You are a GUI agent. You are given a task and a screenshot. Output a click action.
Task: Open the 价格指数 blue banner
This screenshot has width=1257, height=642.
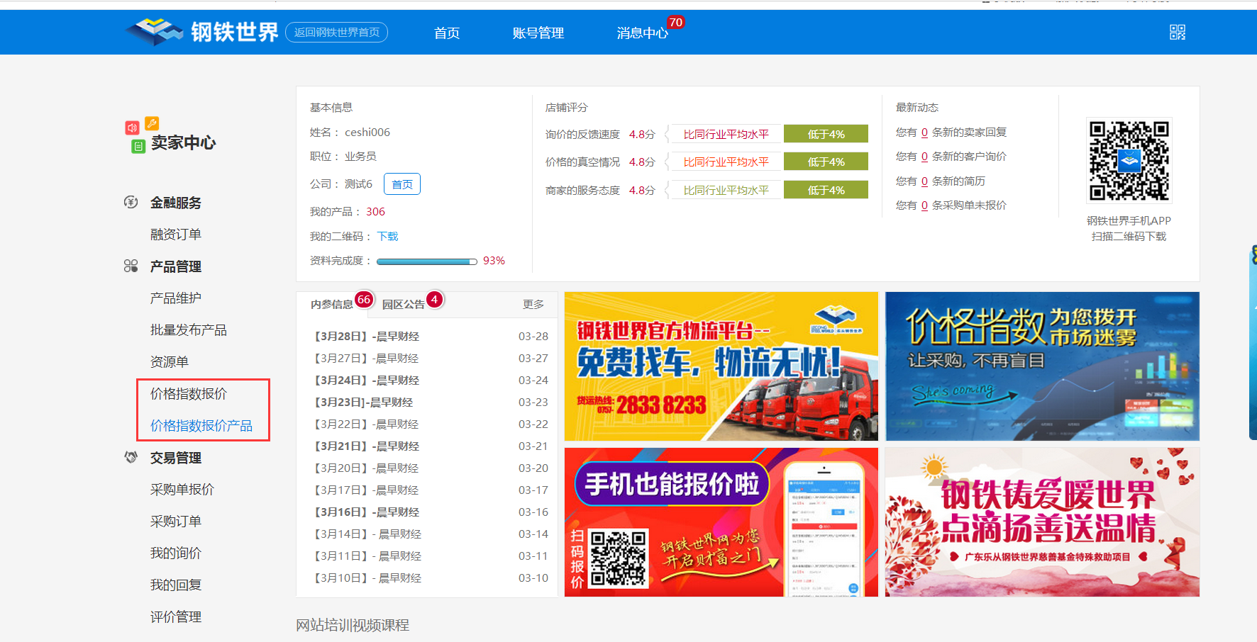1042,366
